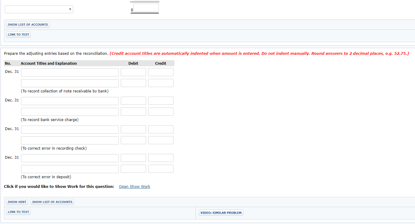Screen dimensions: 415x224
Task: Click '(To record bank service charge)' text
Action: click(x=50, y=120)
